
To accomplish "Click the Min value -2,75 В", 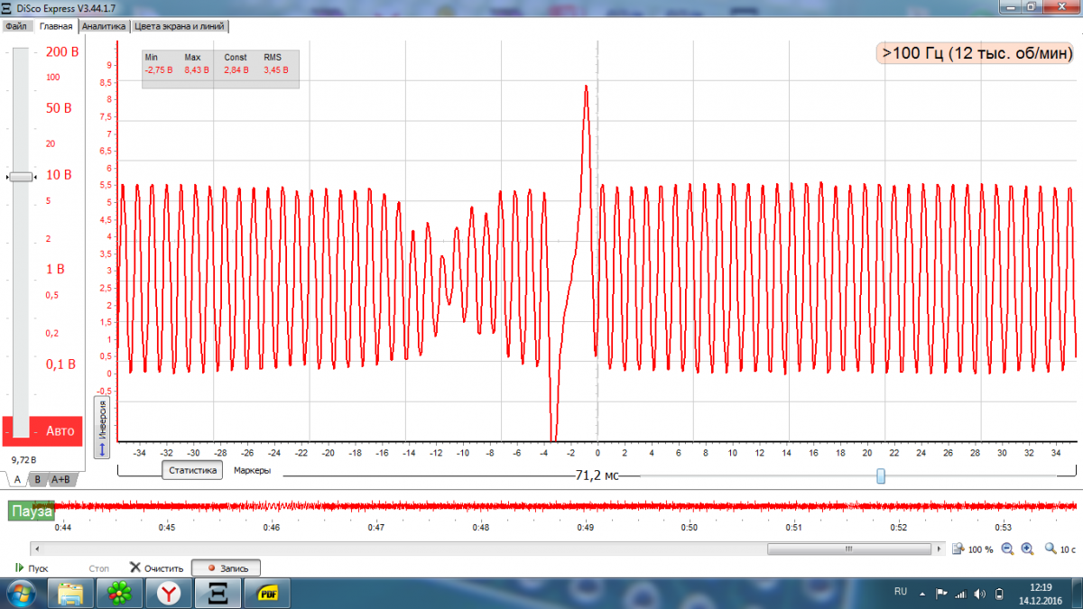I will pos(159,69).
